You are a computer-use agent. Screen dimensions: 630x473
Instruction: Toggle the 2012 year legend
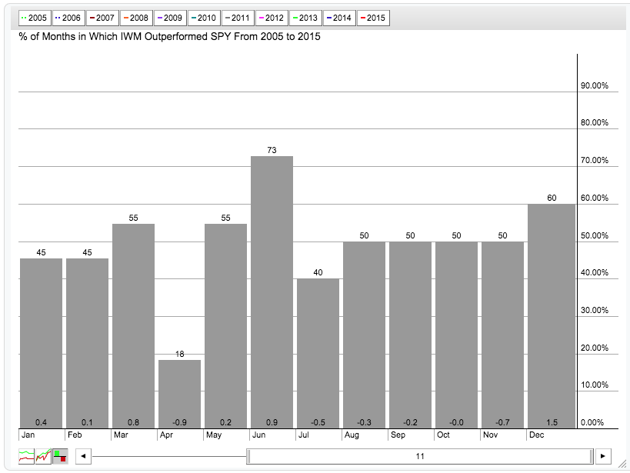[x=272, y=18]
